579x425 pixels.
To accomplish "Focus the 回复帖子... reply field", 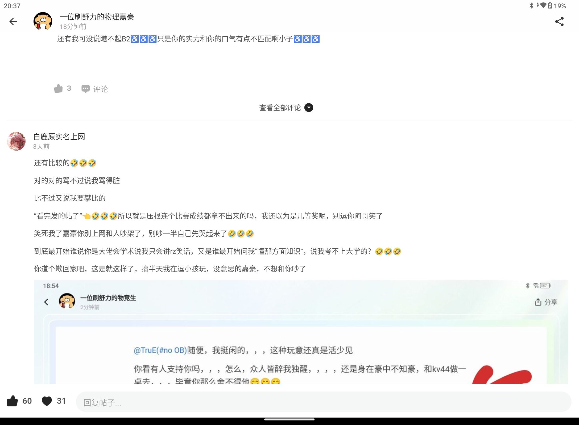I will click(x=324, y=402).
